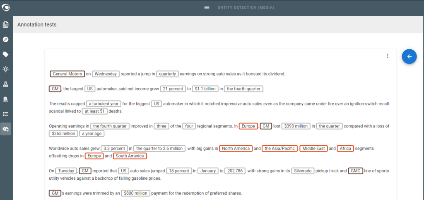Image resolution: width=424 pixels, height=200 pixels.
Task: Select the Wednesday entity chip
Action: pyautogui.click(x=106, y=74)
